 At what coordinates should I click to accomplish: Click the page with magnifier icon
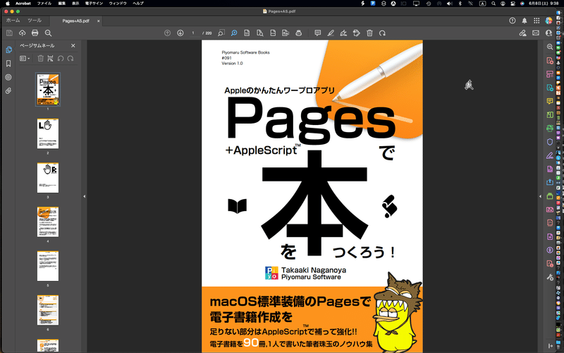(259, 33)
